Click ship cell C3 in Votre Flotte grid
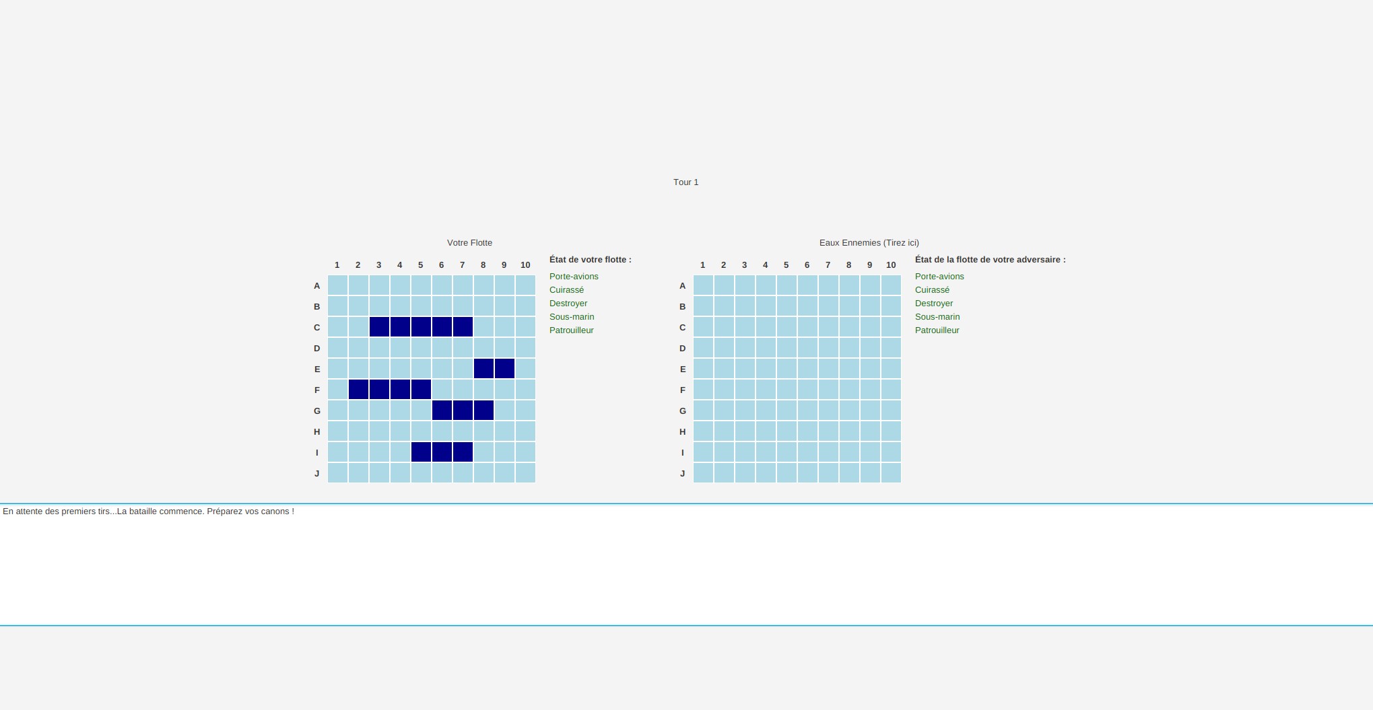The width and height of the screenshot is (1373, 710). (x=379, y=327)
